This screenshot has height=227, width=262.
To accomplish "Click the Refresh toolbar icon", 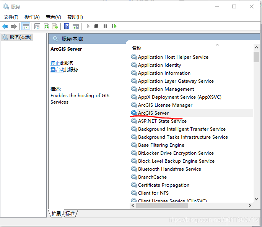I will pos(46,26).
